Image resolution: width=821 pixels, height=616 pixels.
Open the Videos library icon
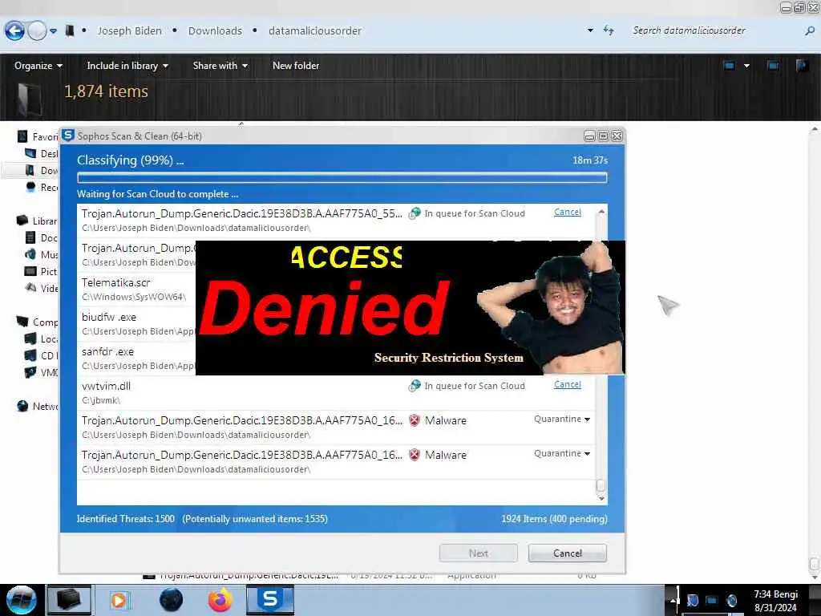tap(31, 288)
